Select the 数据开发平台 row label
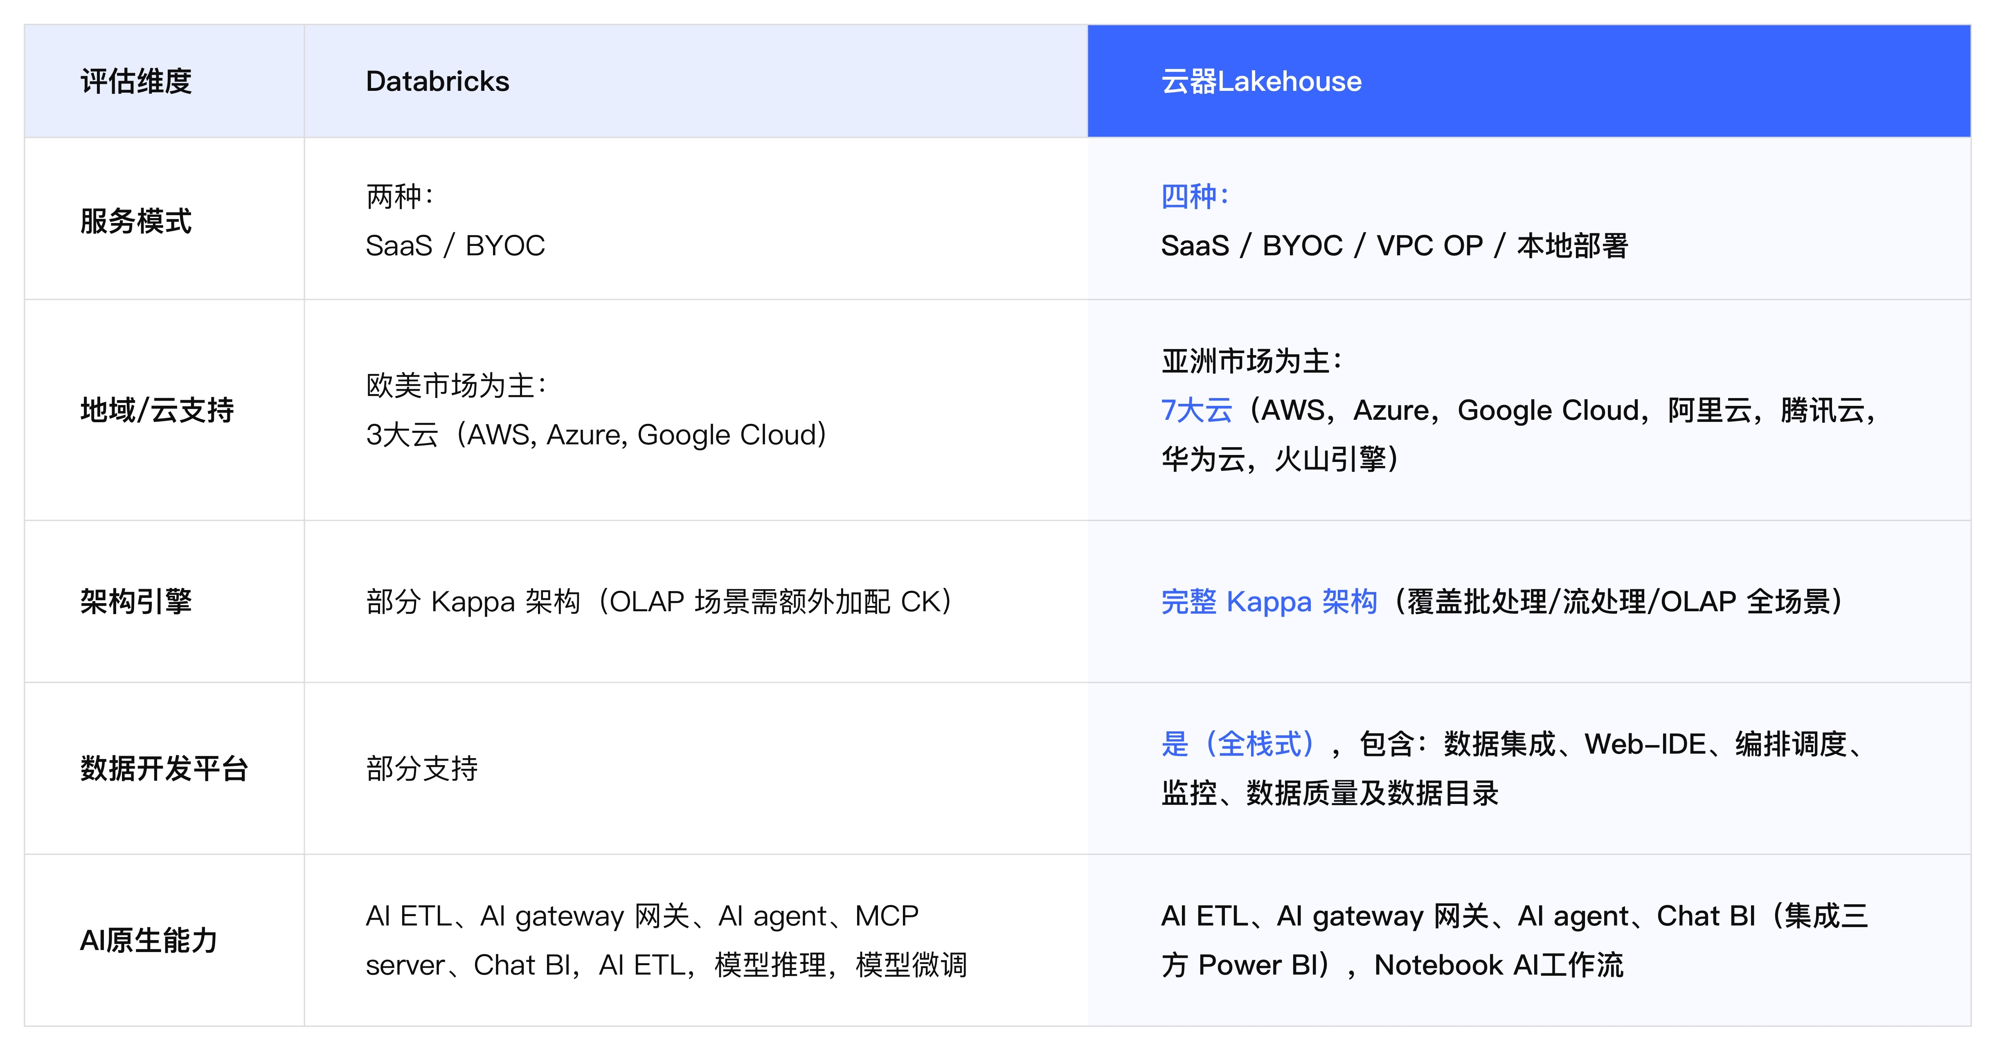Screen dimensions: 1992x1047 164,768
